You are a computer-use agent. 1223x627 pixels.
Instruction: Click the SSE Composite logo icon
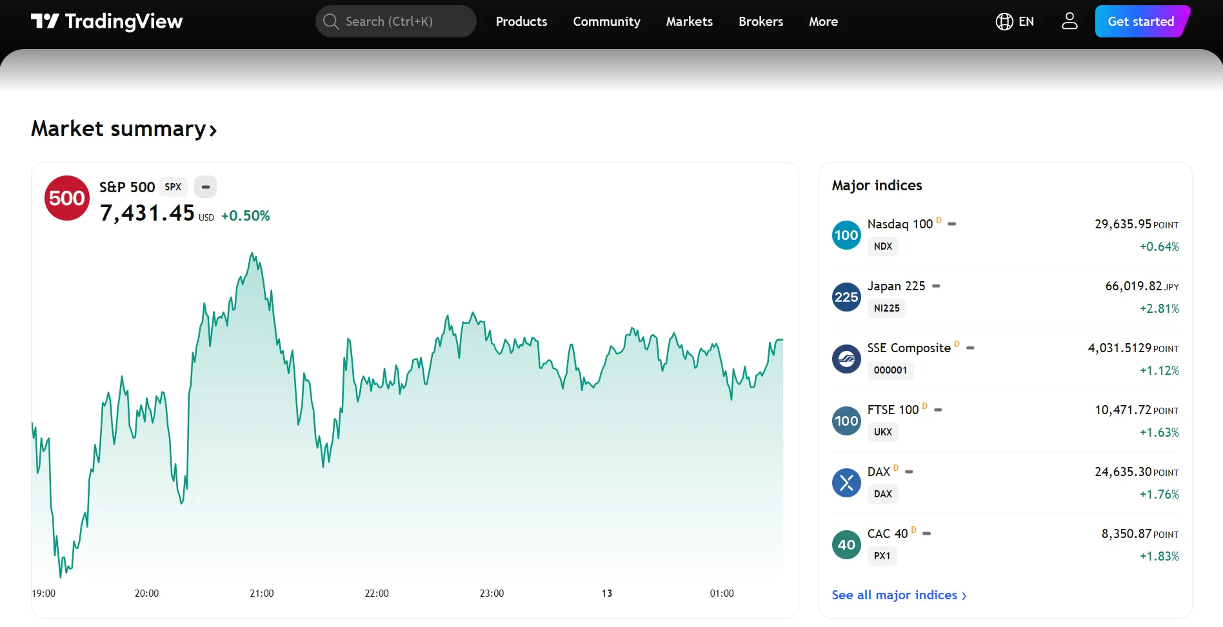846,359
